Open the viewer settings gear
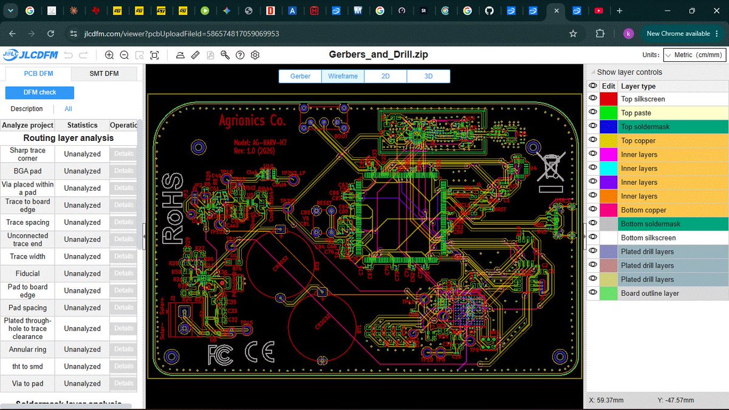 (x=255, y=55)
